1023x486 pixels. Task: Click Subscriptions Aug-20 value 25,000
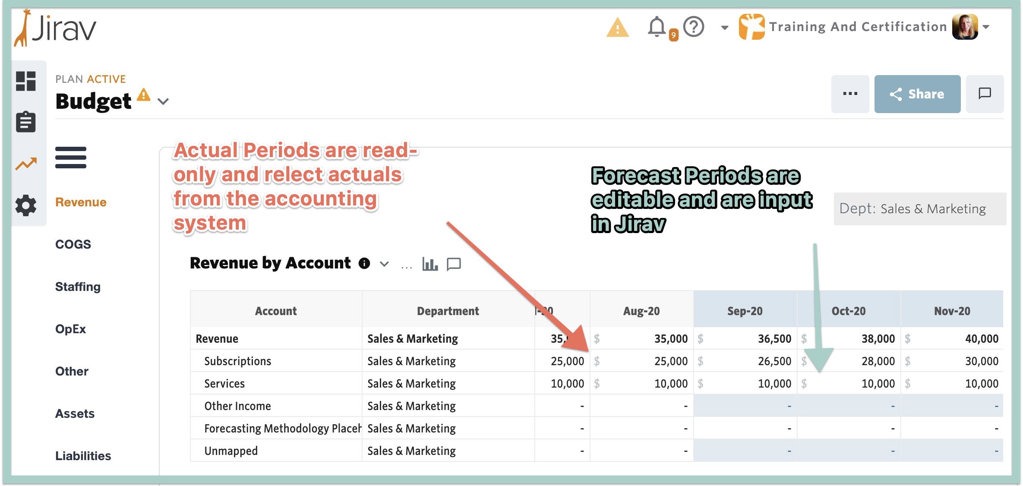tap(641, 361)
